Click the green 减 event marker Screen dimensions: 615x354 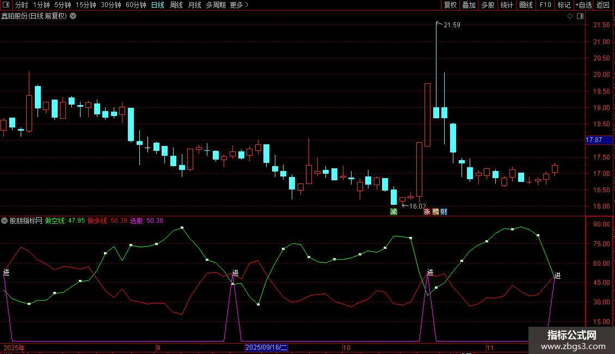point(393,212)
